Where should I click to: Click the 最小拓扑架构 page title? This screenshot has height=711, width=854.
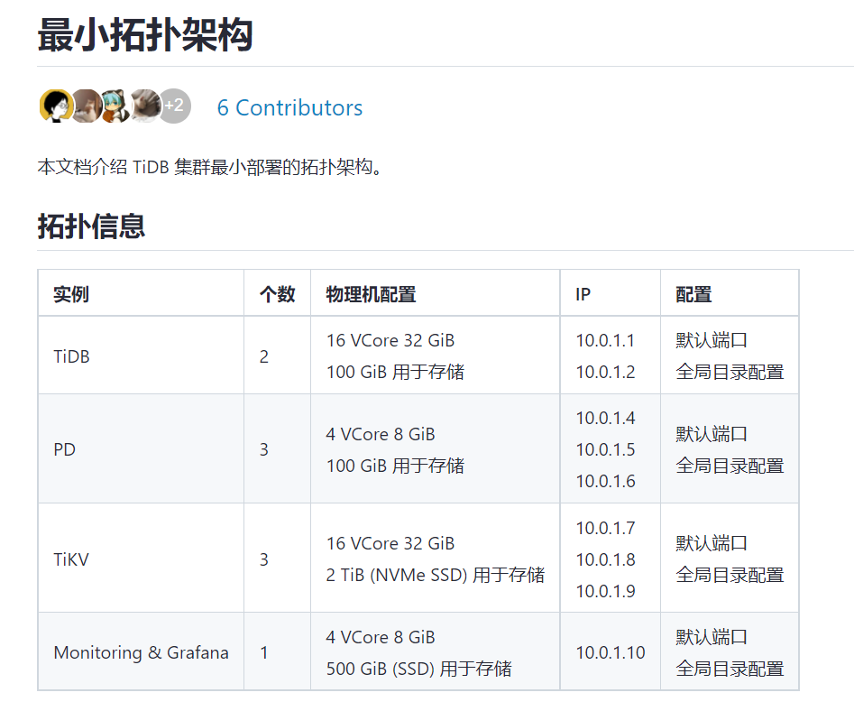tap(145, 35)
